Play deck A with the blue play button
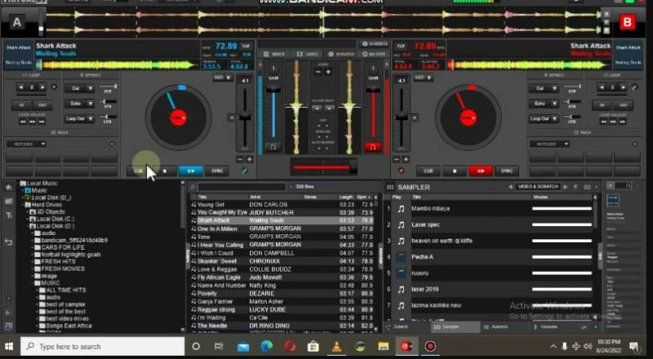 [191, 171]
